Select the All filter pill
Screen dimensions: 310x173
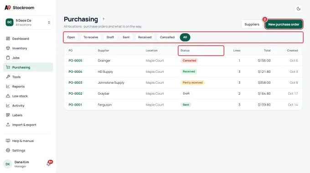(185, 37)
